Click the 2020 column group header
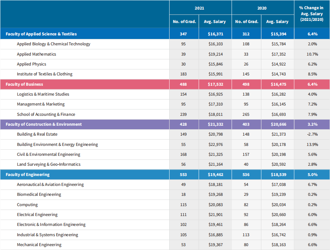 tap(262, 8)
